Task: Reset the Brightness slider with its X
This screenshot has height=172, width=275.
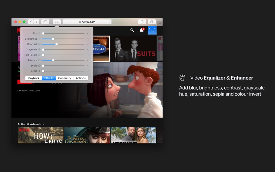Action: (87, 39)
